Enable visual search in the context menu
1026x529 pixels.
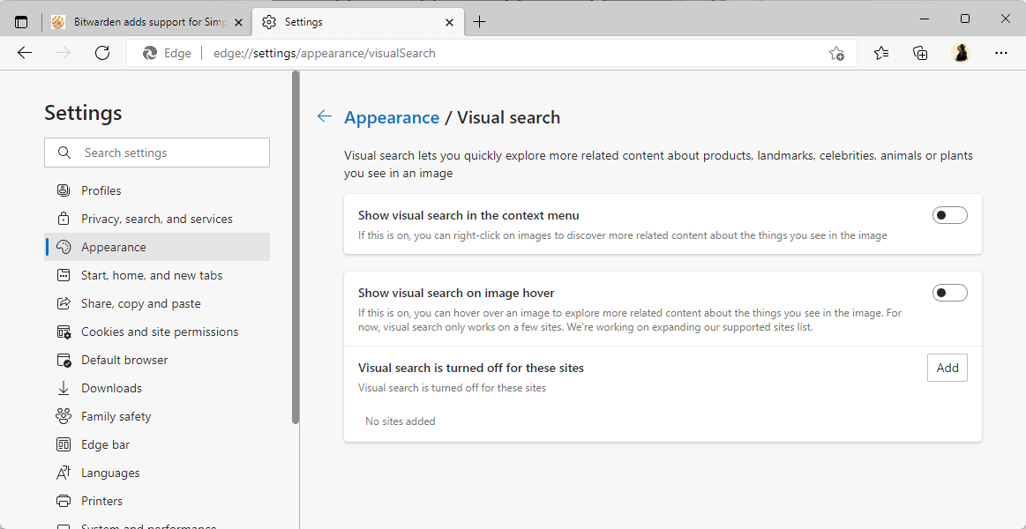coord(949,214)
